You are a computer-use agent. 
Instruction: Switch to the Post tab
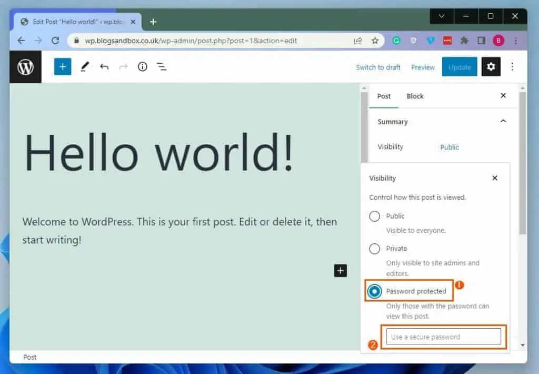[x=384, y=96]
